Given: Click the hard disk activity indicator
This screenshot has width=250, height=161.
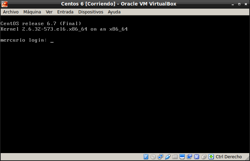Looking at the screenshot, I should click(x=146, y=157).
